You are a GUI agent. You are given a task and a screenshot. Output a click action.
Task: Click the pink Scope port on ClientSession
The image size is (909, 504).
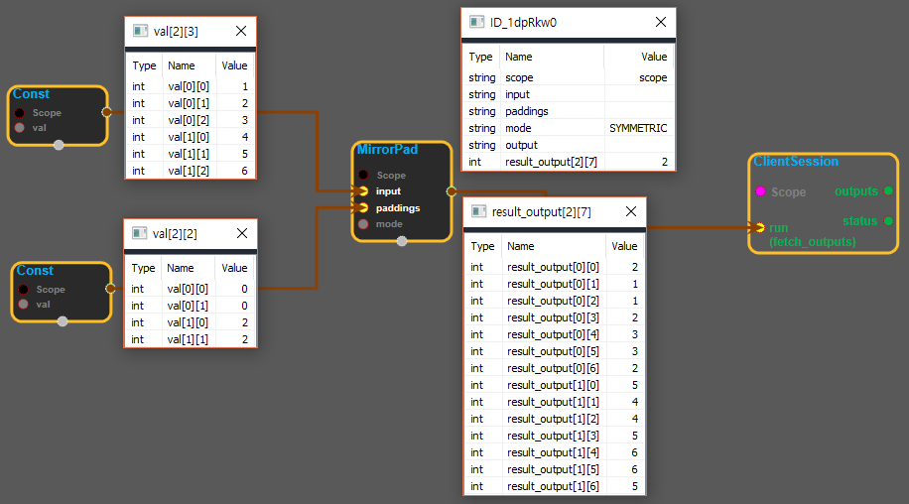(760, 191)
